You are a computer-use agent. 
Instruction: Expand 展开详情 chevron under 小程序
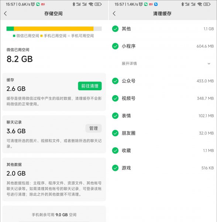click(209, 64)
